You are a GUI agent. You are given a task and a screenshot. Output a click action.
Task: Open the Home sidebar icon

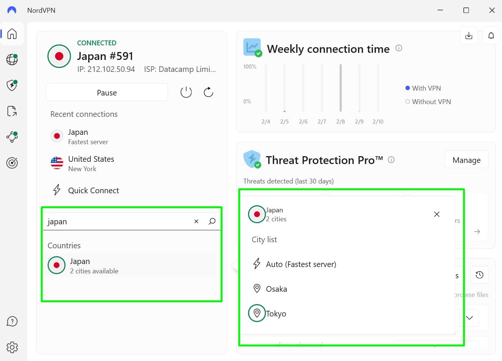(x=12, y=34)
